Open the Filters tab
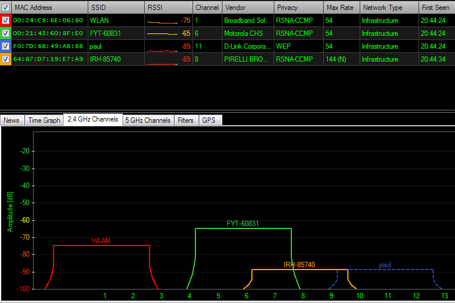 tap(185, 120)
